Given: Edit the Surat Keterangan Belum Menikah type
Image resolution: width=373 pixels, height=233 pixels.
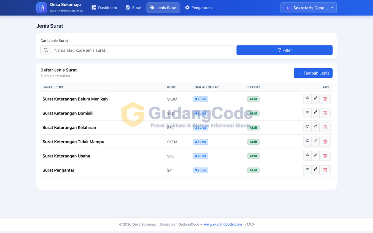Looking at the screenshot, I should coord(315,99).
